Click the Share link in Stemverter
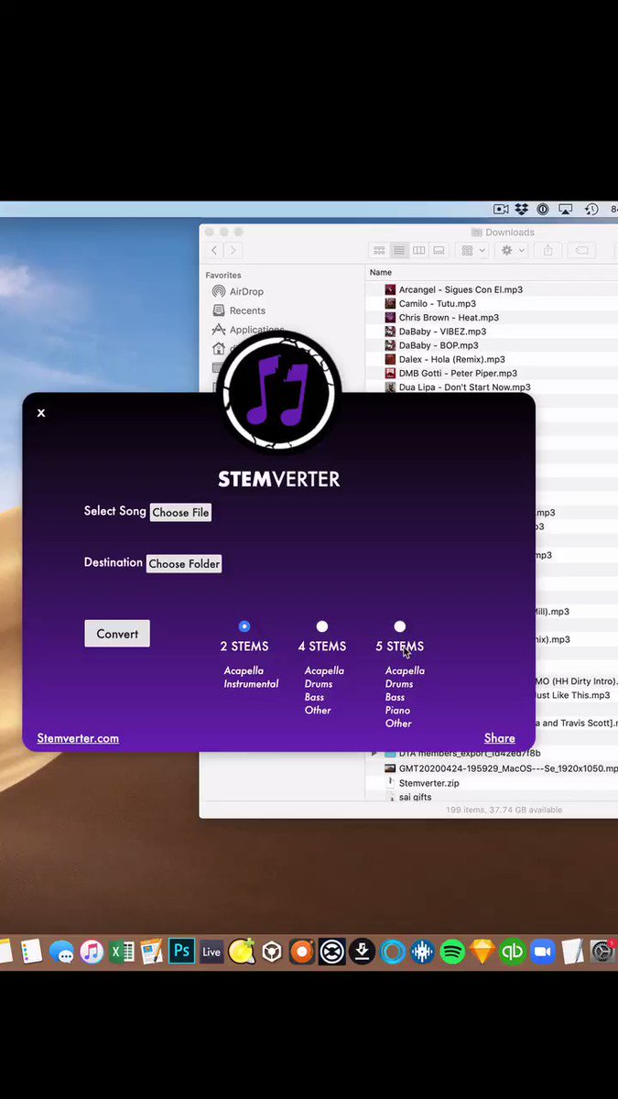618x1099 pixels. point(499,738)
